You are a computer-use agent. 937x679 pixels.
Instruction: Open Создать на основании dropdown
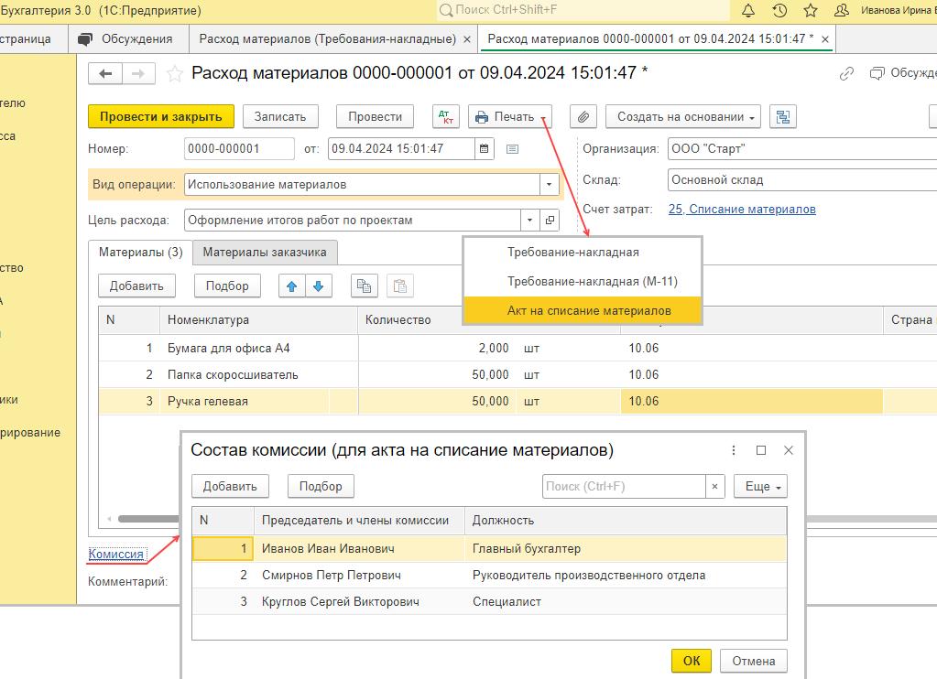point(683,116)
